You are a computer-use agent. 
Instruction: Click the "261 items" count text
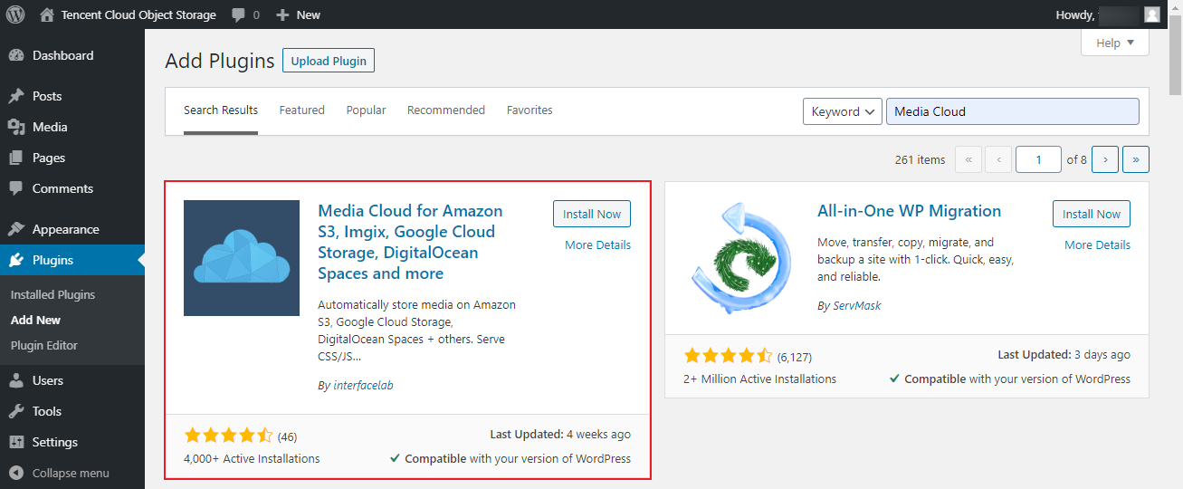(920, 159)
